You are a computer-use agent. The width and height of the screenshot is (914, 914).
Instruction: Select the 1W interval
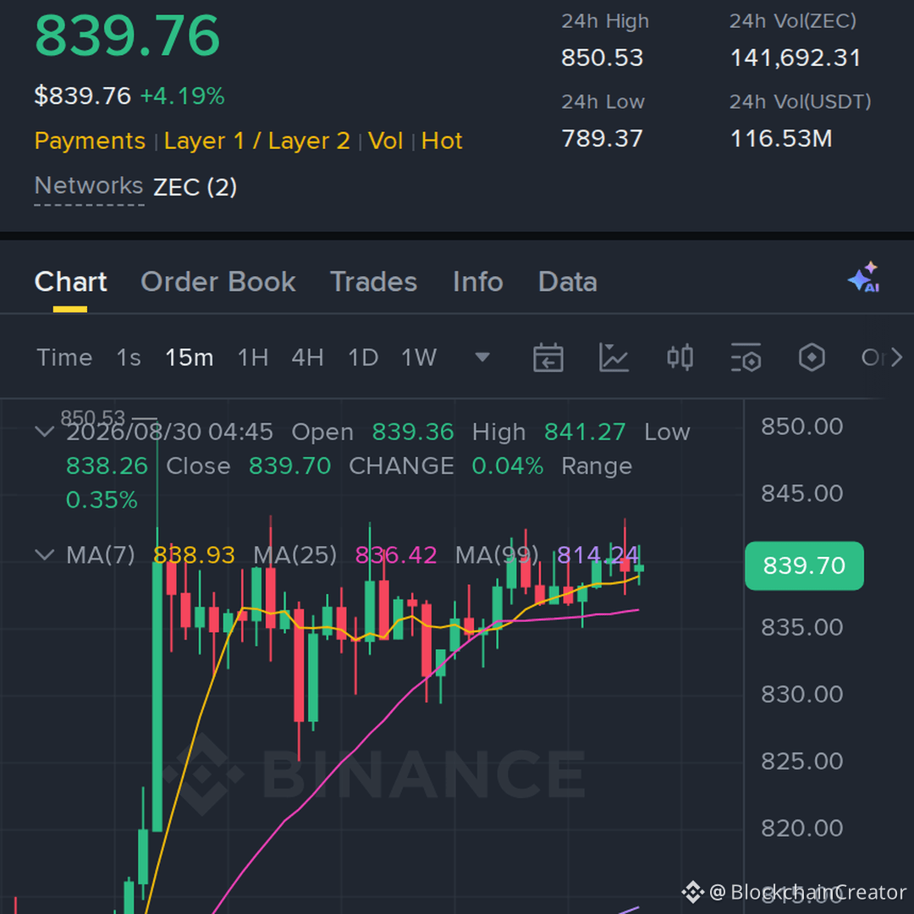click(419, 357)
